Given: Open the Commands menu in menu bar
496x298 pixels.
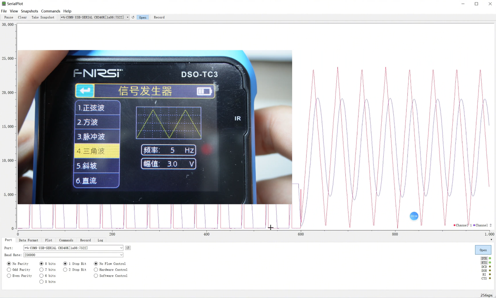Looking at the screenshot, I should pos(51,11).
